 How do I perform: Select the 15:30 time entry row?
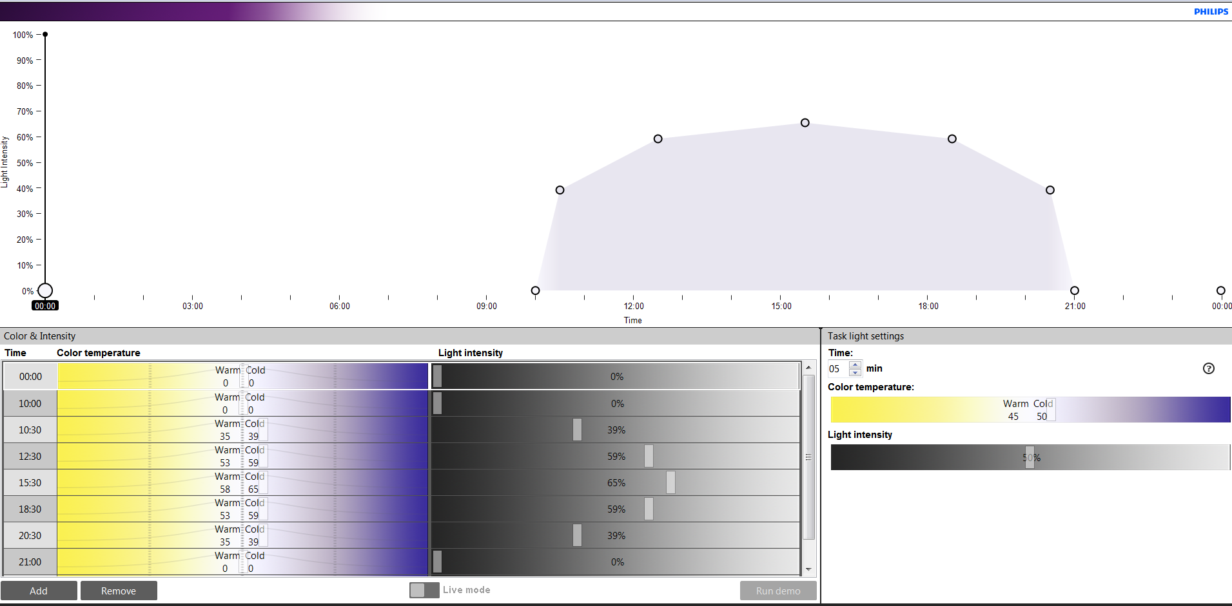tap(30, 483)
